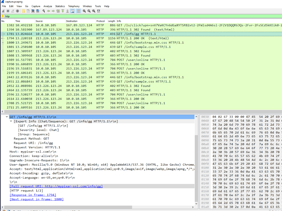282x211 pixels.
Task: Collapse the Expert Info tree node
Action: coord(11,121)
